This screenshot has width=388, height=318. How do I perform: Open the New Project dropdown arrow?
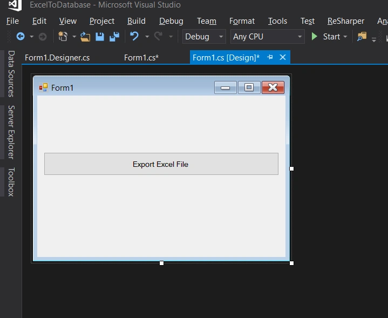(x=74, y=37)
